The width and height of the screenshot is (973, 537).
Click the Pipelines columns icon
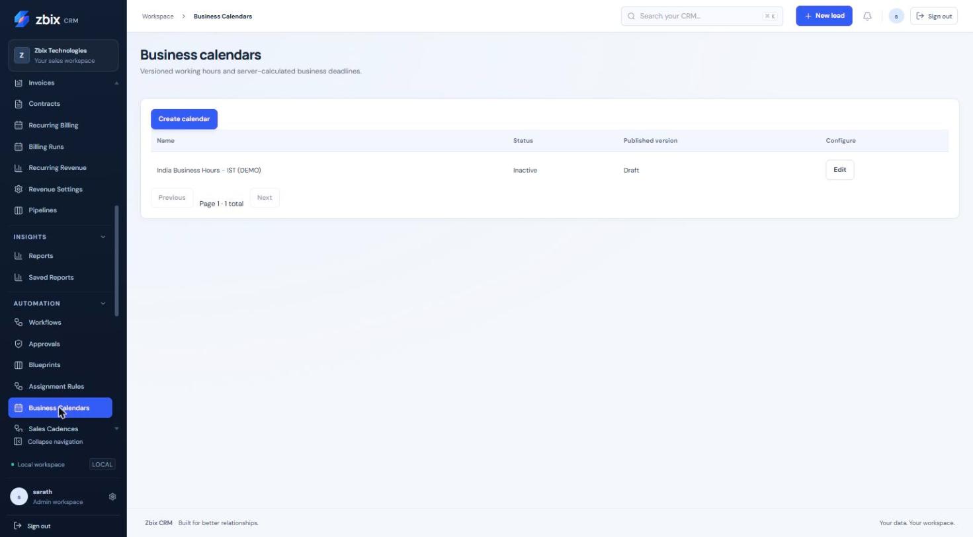point(19,210)
